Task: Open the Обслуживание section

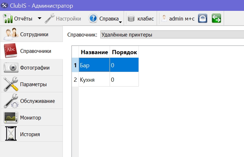Action: [x=32, y=101]
